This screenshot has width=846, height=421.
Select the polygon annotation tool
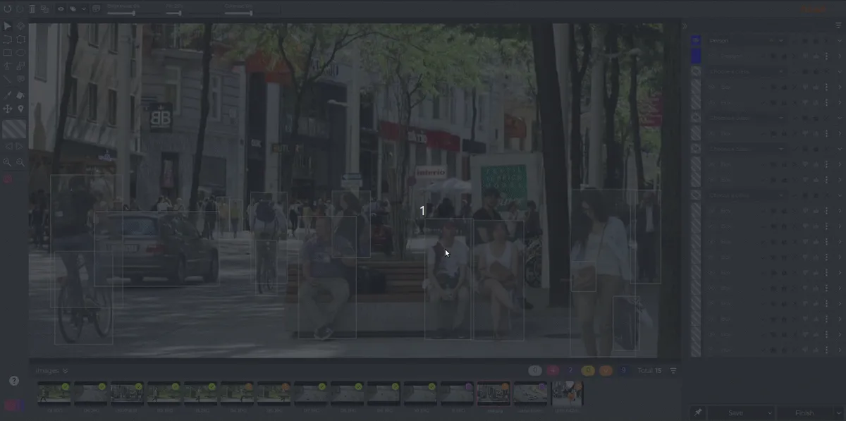coord(20,39)
